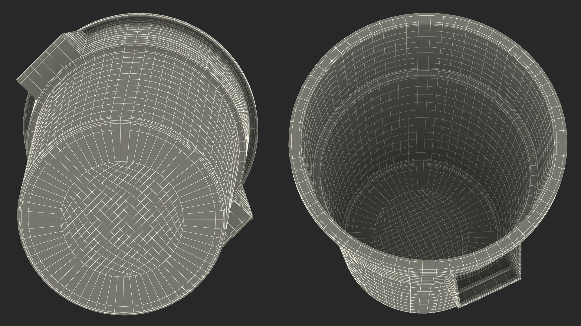Click the diamond-grid center of the bucket's underside
Viewport: 581px width, 326px height.
[x=122, y=219]
